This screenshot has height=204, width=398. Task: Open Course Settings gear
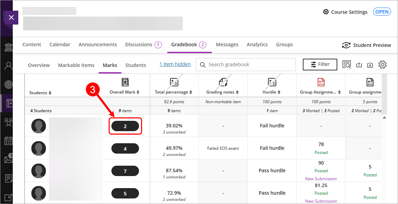326,12
